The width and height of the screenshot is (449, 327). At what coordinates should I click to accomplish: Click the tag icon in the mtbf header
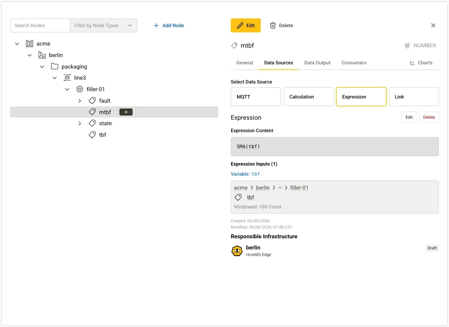234,46
